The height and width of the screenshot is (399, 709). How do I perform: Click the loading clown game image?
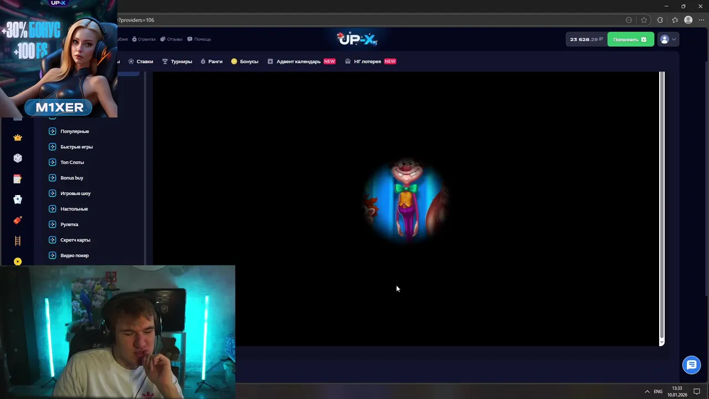pyautogui.click(x=407, y=201)
